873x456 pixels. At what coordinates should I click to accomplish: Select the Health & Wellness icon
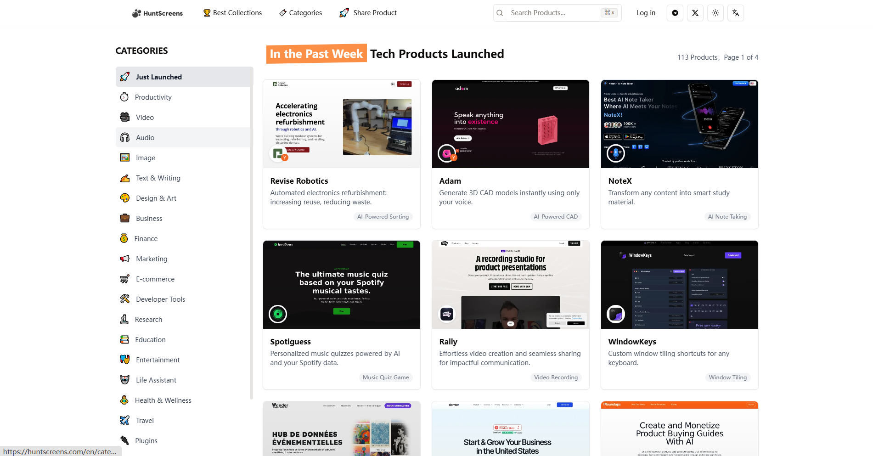click(x=124, y=400)
